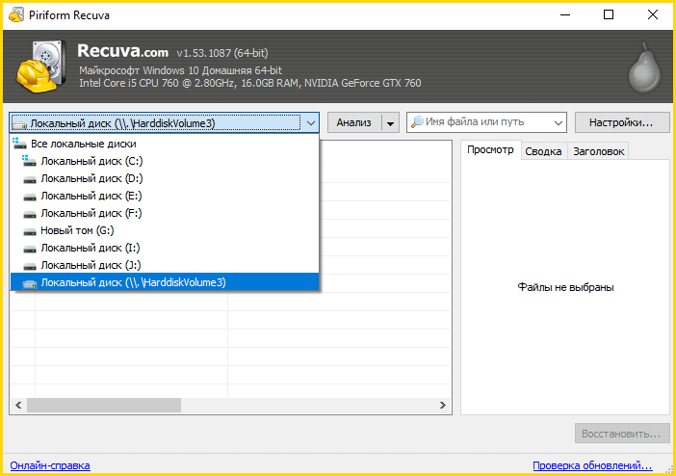The width and height of the screenshot is (676, 476).
Task: Click HarddiskVolume3 drive icon in list
Action: (29, 283)
